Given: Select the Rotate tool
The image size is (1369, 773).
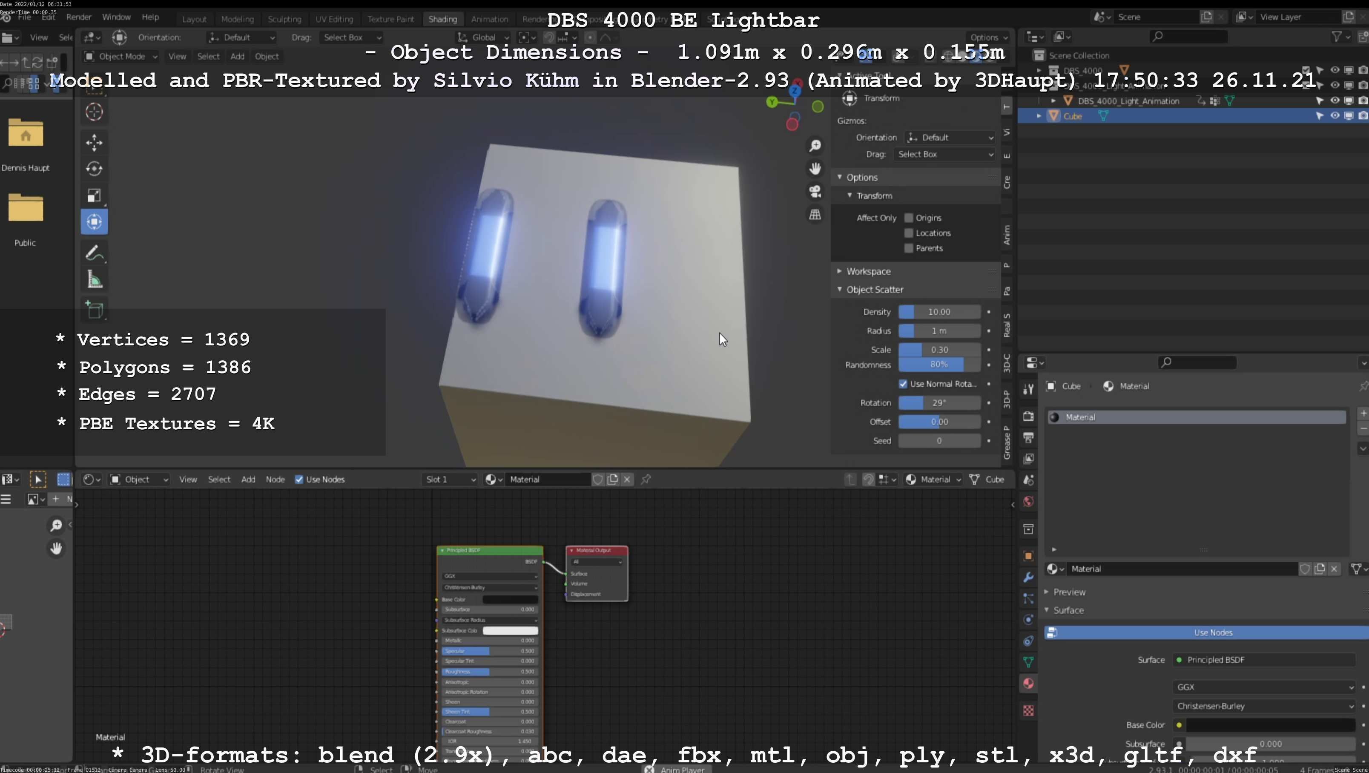Looking at the screenshot, I should (x=94, y=169).
